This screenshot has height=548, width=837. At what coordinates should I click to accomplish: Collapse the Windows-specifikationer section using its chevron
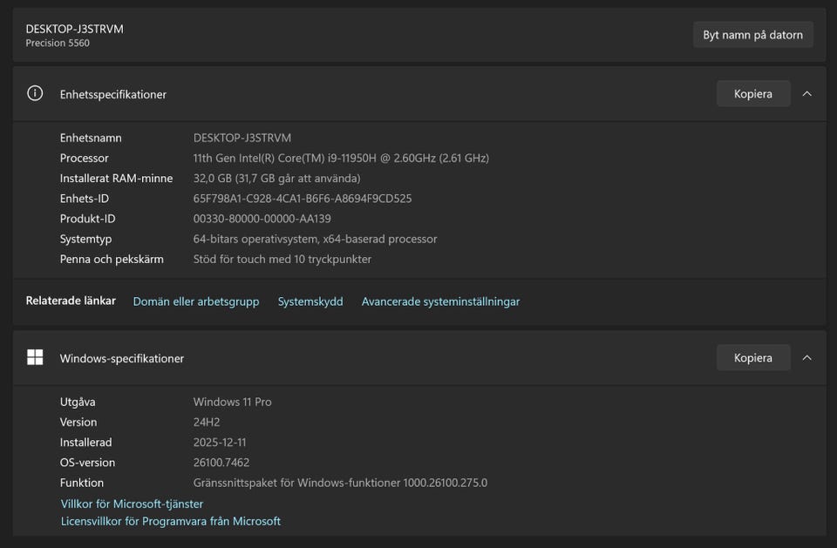pos(806,357)
